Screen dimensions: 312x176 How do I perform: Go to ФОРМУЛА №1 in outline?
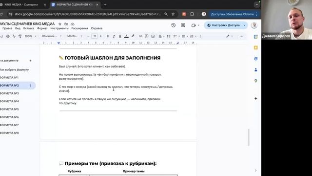pos(9,77)
